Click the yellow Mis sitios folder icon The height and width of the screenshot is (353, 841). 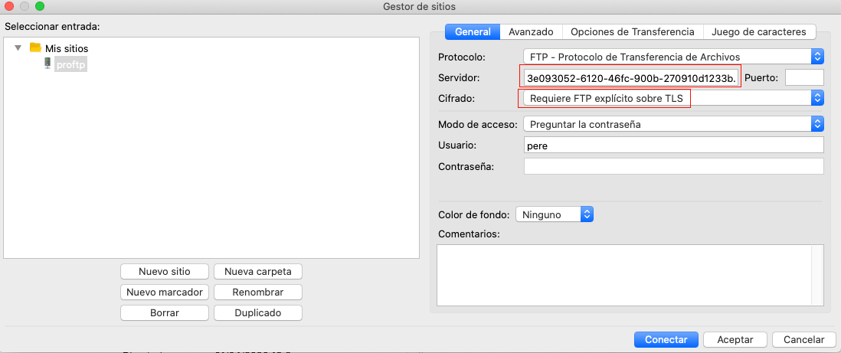click(35, 47)
